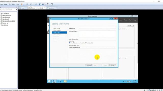
Task: Open the Edit menu in VMware
Action: point(2,4)
